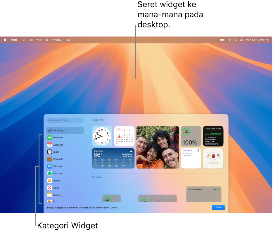This screenshot has height=232, width=273.
Task: Click the 100% Battery widget
Action: click(x=191, y=136)
